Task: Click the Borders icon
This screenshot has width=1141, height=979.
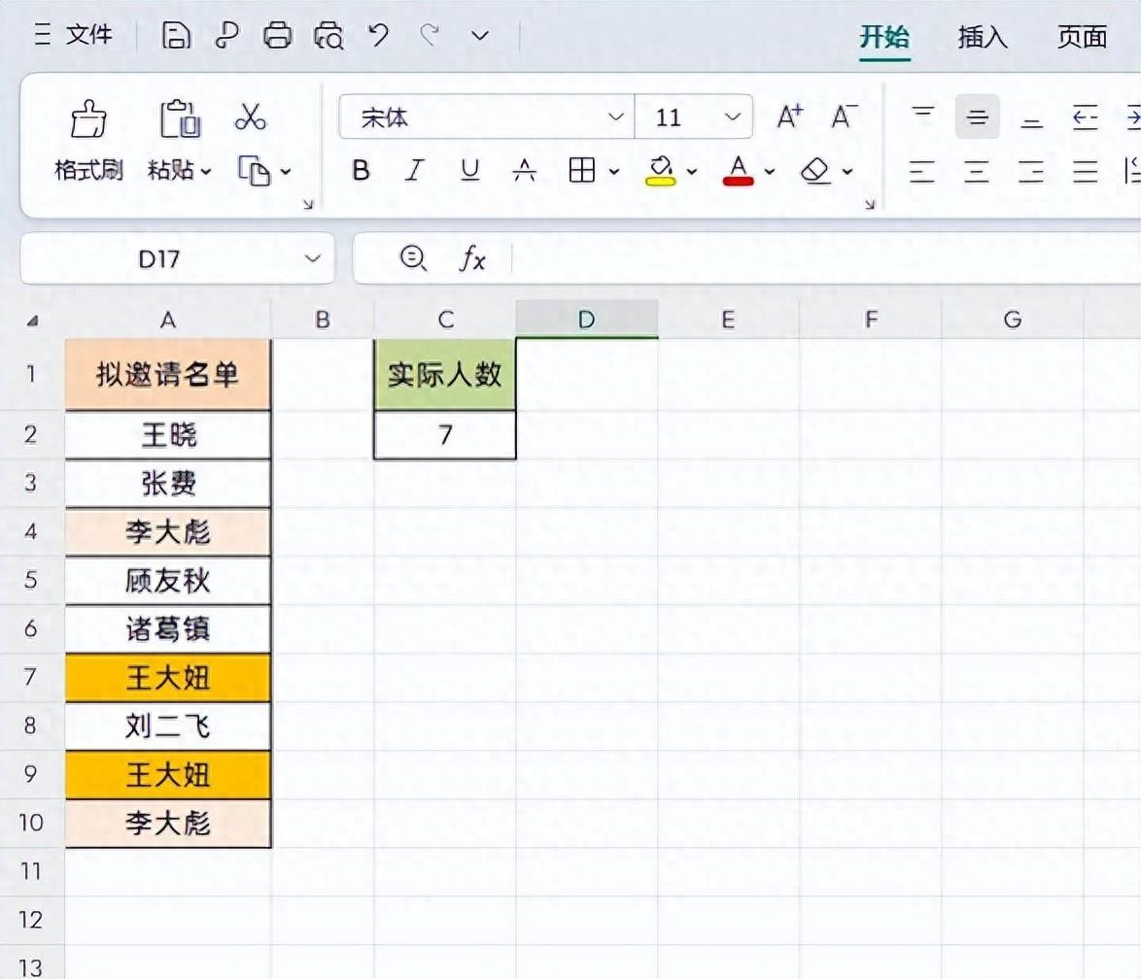Action: 582,171
